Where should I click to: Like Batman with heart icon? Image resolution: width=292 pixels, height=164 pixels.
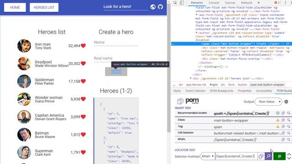pos(83,135)
